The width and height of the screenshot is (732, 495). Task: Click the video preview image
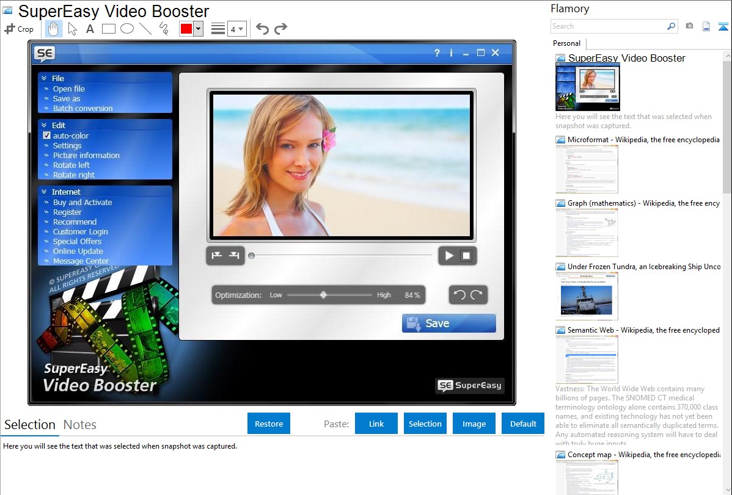click(x=342, y=165)
